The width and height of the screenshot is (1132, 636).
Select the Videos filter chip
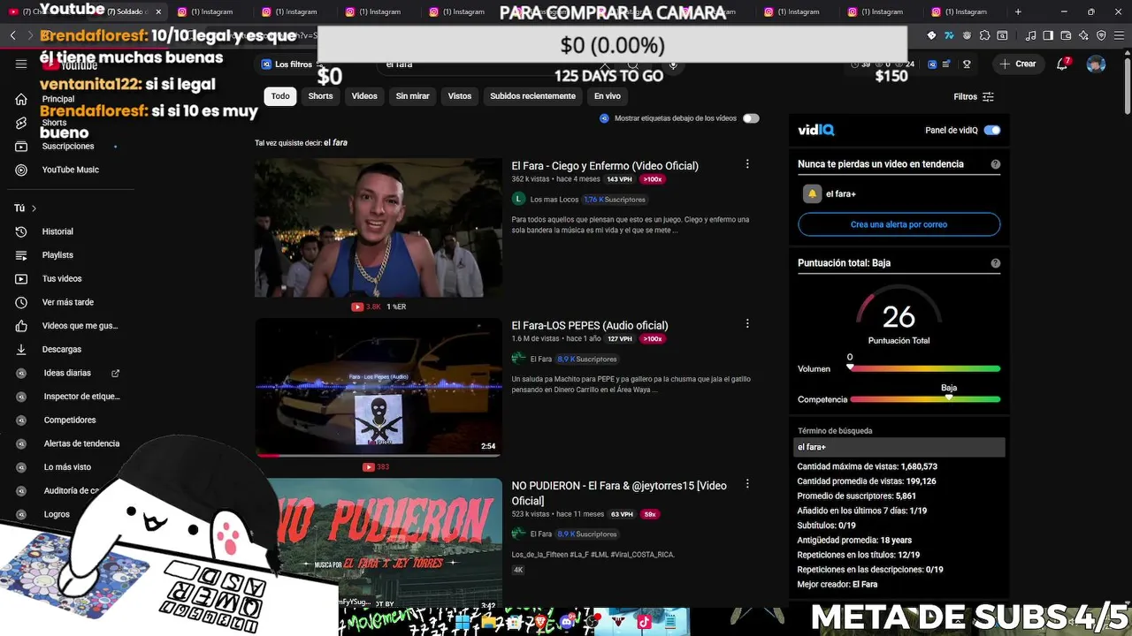point(364,96)
